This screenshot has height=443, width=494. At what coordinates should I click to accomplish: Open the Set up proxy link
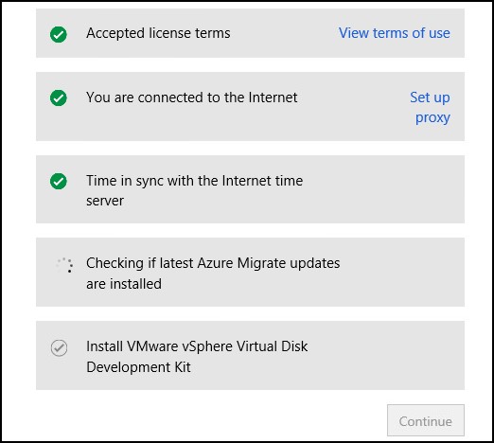430,107
